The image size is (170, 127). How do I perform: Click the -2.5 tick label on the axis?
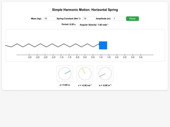click(45, 57)
